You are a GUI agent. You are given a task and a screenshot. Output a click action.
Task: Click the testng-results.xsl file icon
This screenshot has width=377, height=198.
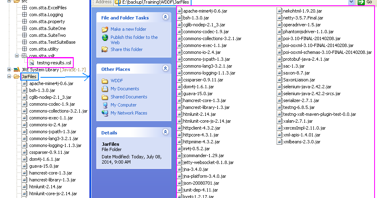[32, 63]
